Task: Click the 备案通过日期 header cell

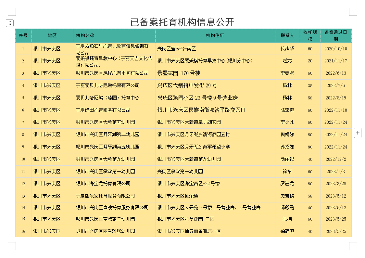Action: pos(336,35)
